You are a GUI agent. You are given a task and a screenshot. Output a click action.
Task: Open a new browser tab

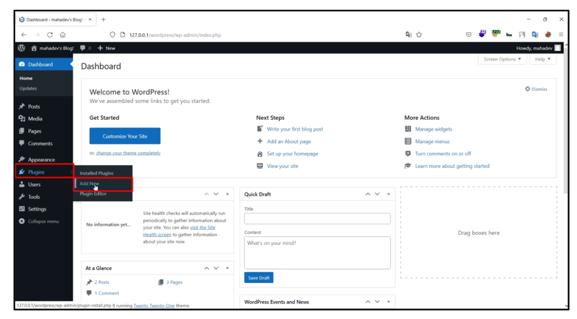pyautogui.click(x=104, y=20)
